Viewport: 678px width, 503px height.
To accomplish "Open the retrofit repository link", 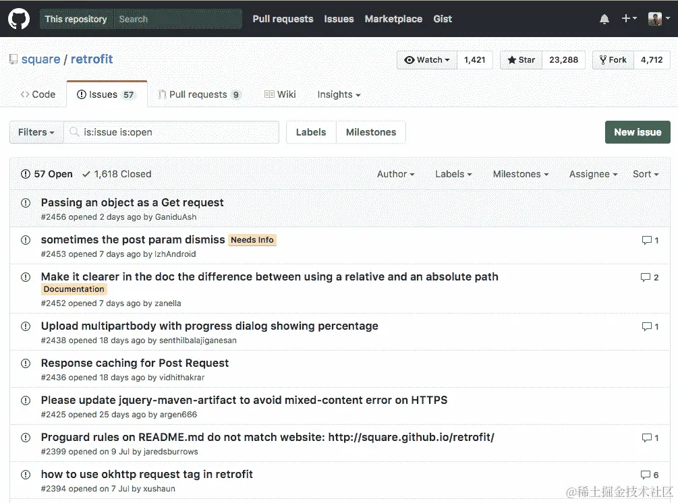I will click(92, 59).
